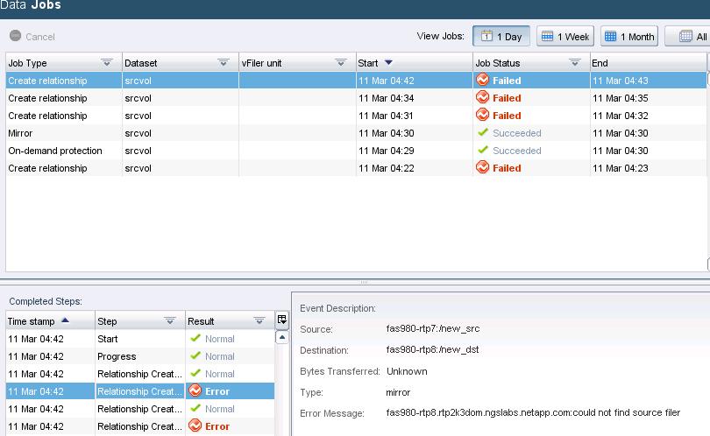Select Create relationship job started 04:34

point(356,98)
